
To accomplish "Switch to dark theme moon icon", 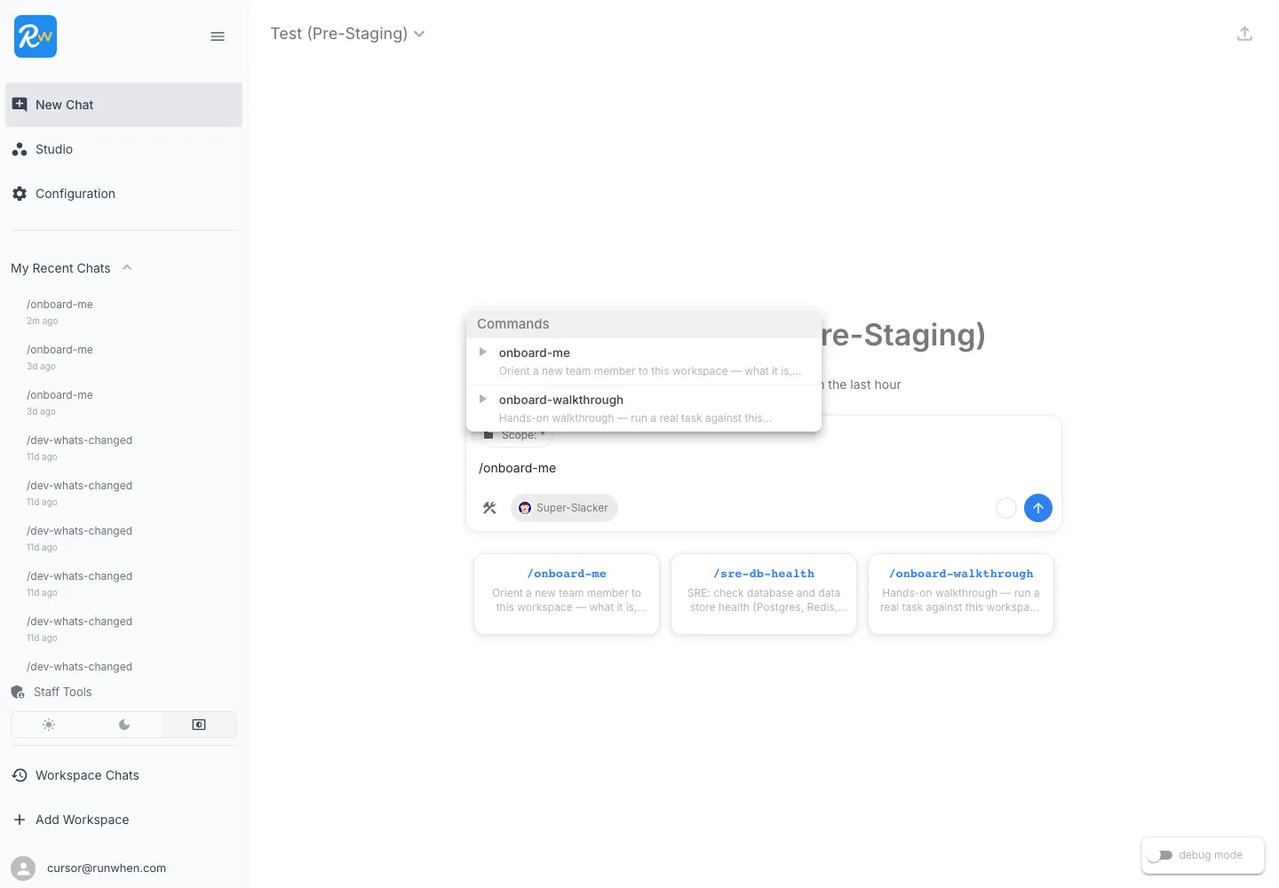I will click(124, 725).
